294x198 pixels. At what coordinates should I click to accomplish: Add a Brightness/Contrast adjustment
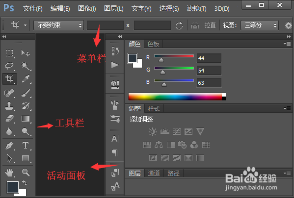coord(153,131)
